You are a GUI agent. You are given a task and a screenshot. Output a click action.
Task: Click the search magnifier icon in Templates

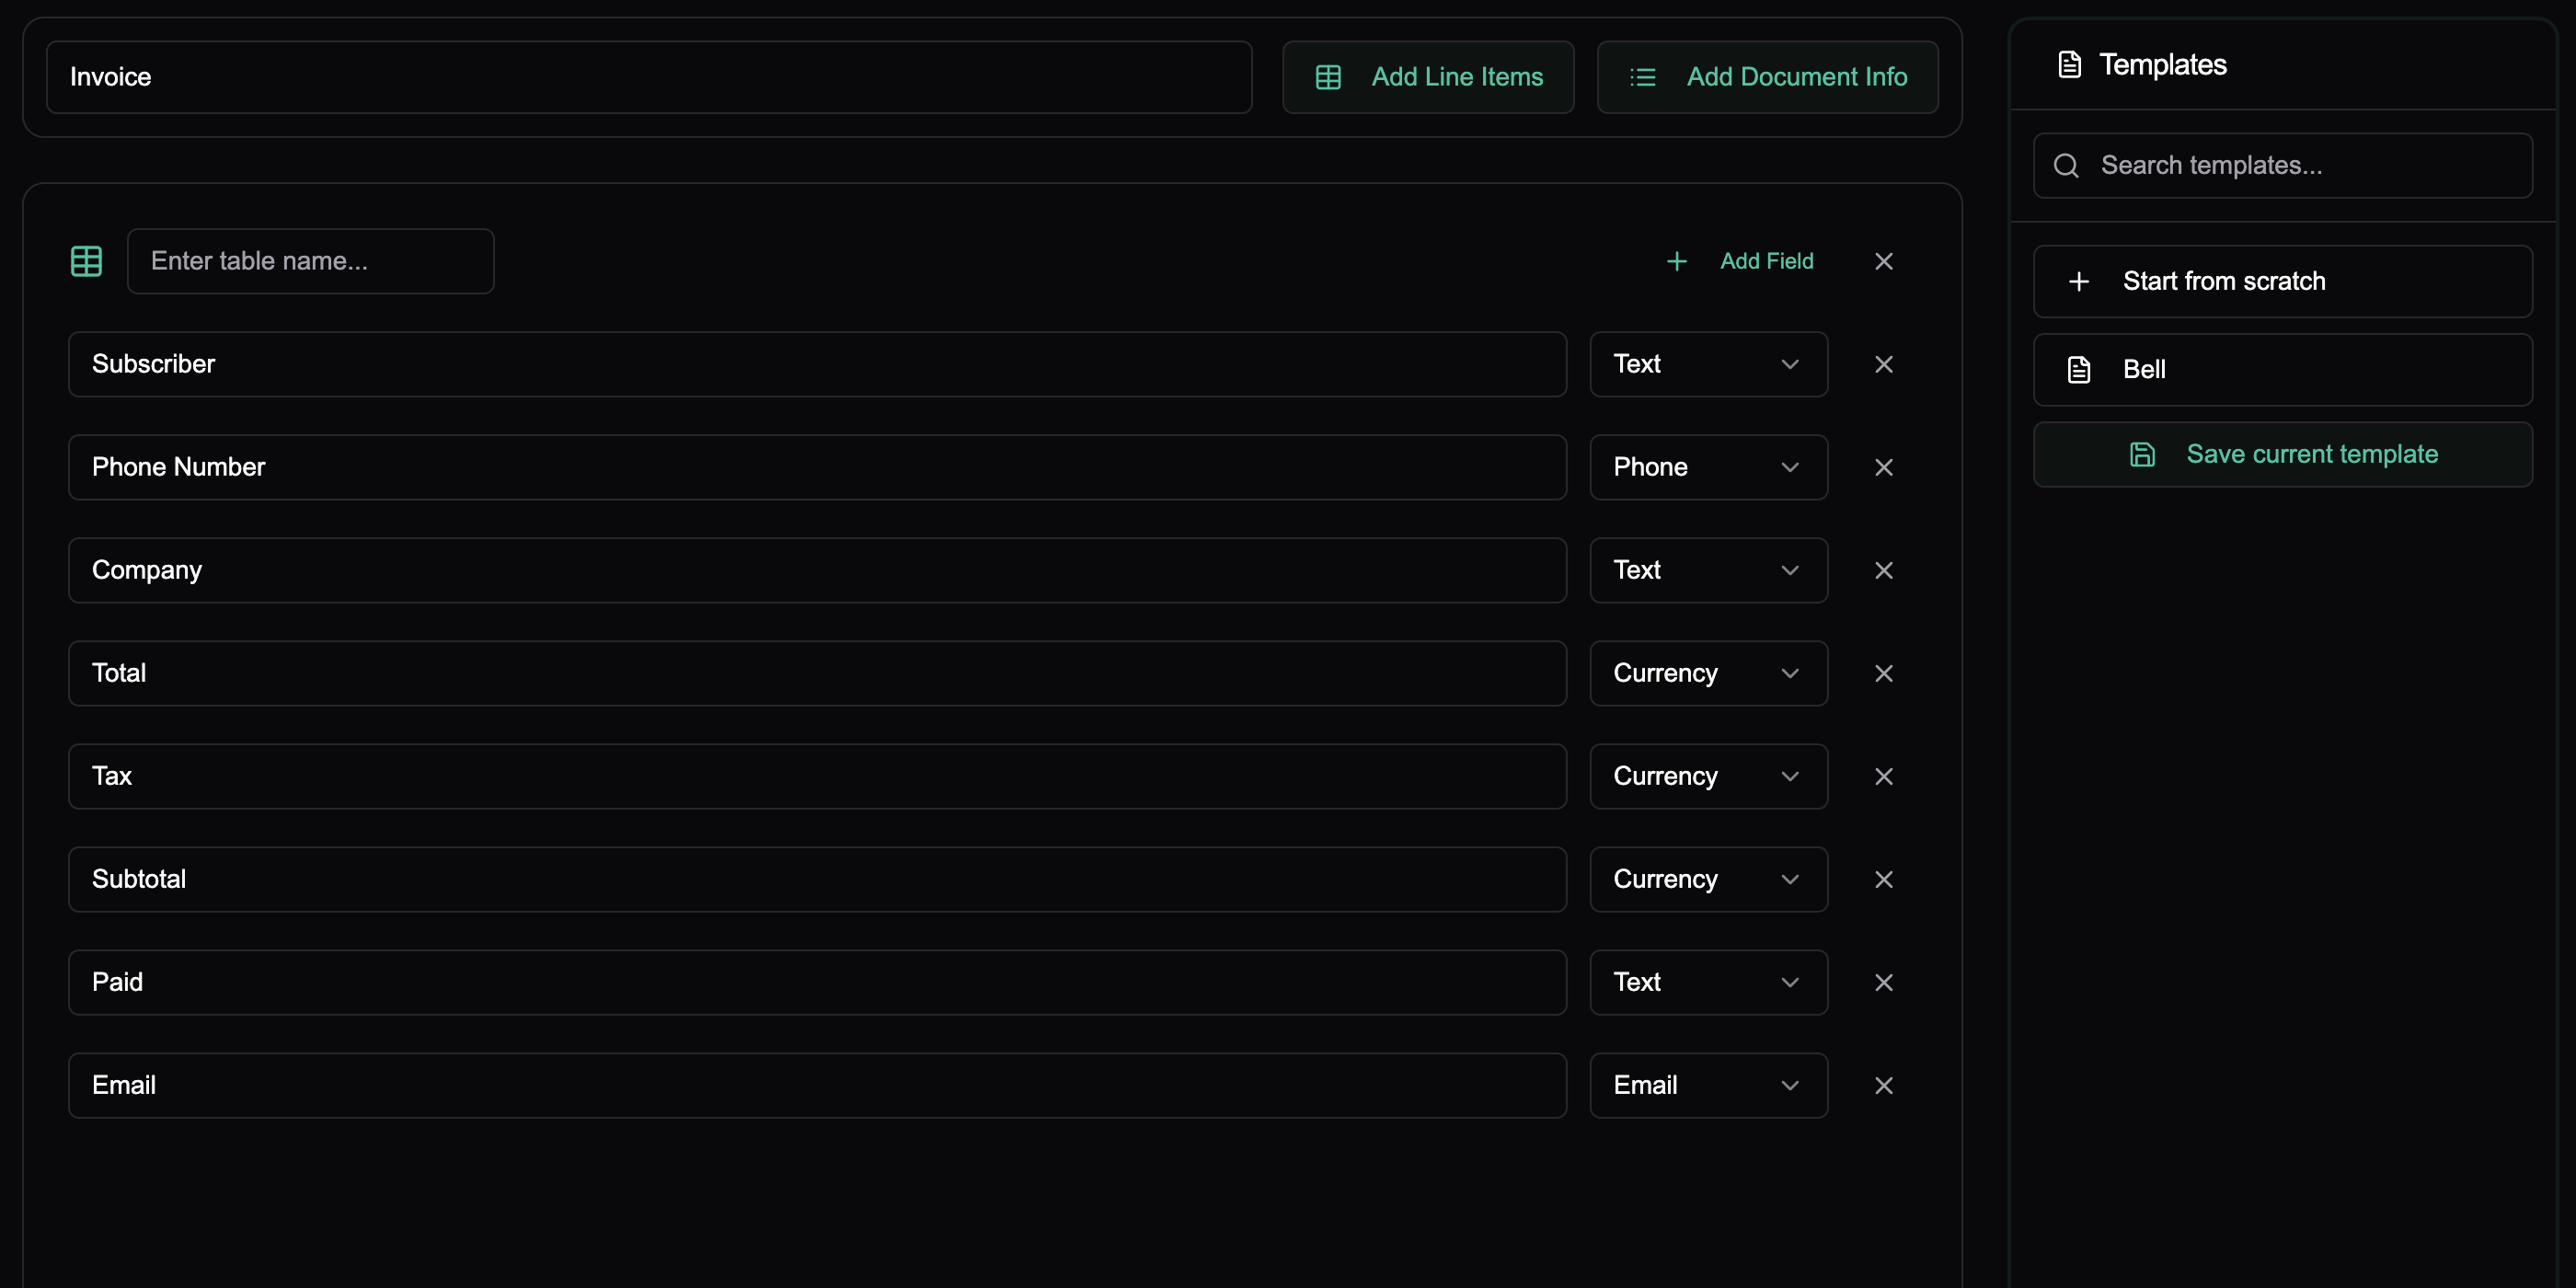click(x=2066, y=165)
